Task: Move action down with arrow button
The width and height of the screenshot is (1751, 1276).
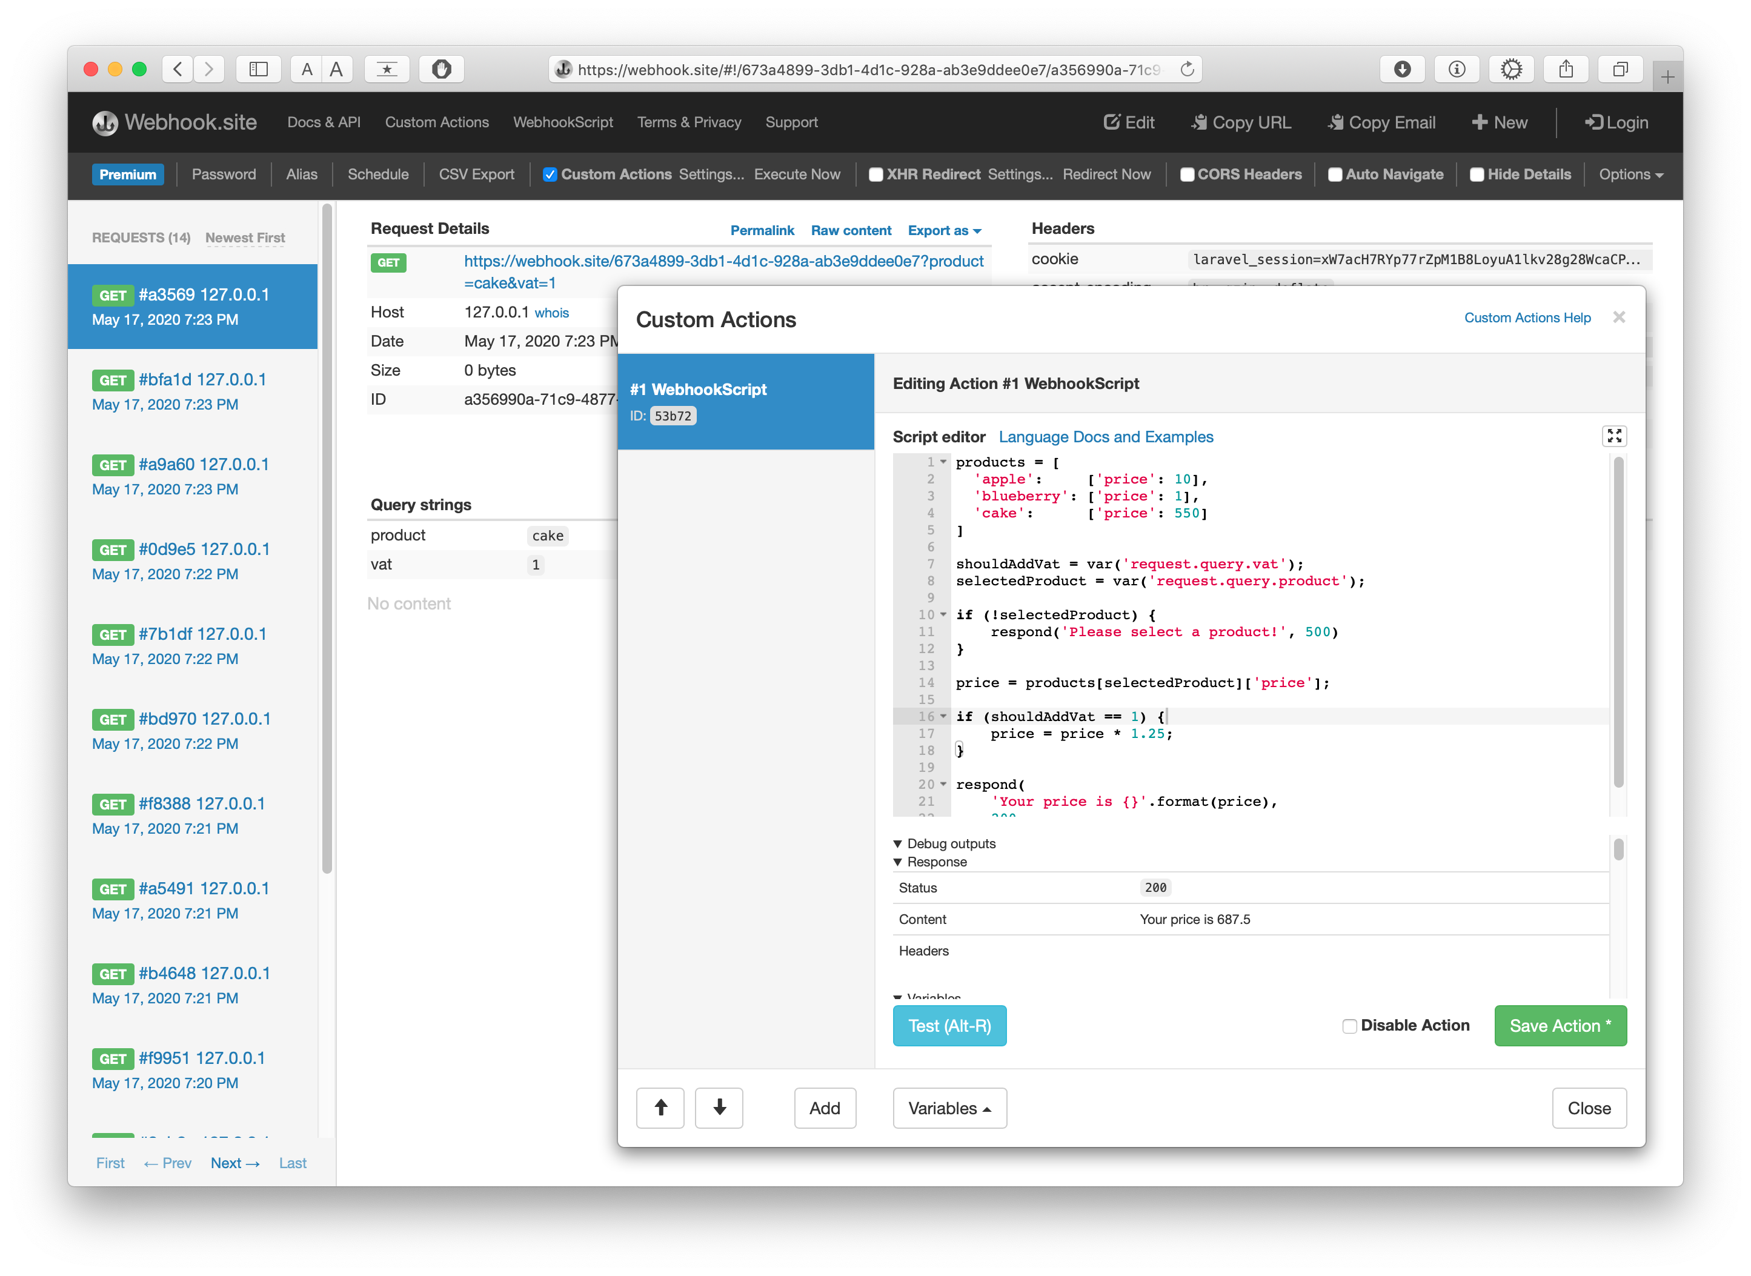Action: [719, 1108]
